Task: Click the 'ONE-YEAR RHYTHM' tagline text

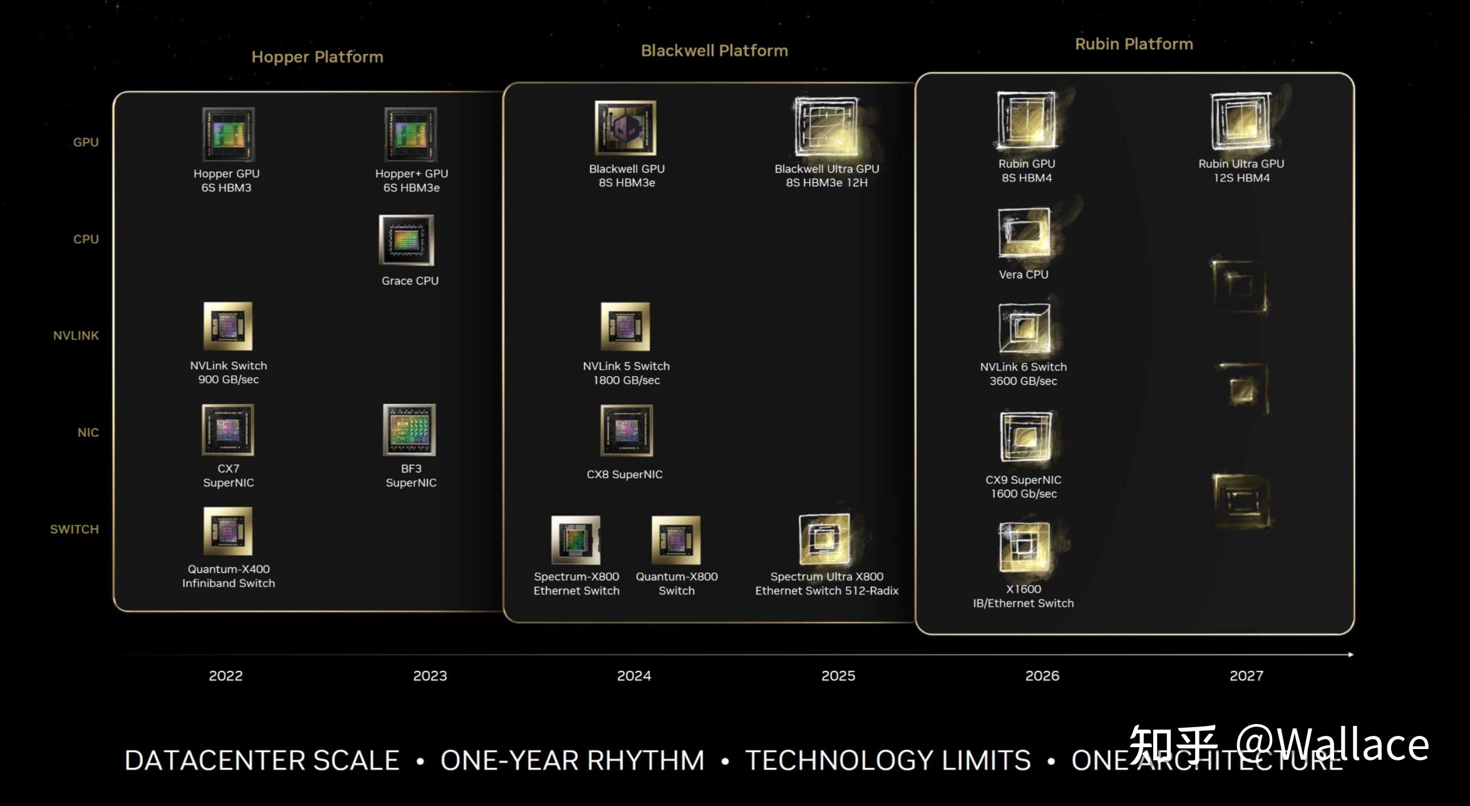Action: point(572,760)
